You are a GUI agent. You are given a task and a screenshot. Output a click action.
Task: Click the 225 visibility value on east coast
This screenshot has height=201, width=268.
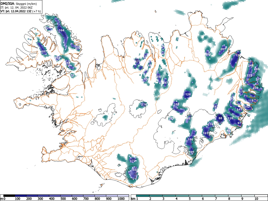pyautogui.click(x=249, y=75)
